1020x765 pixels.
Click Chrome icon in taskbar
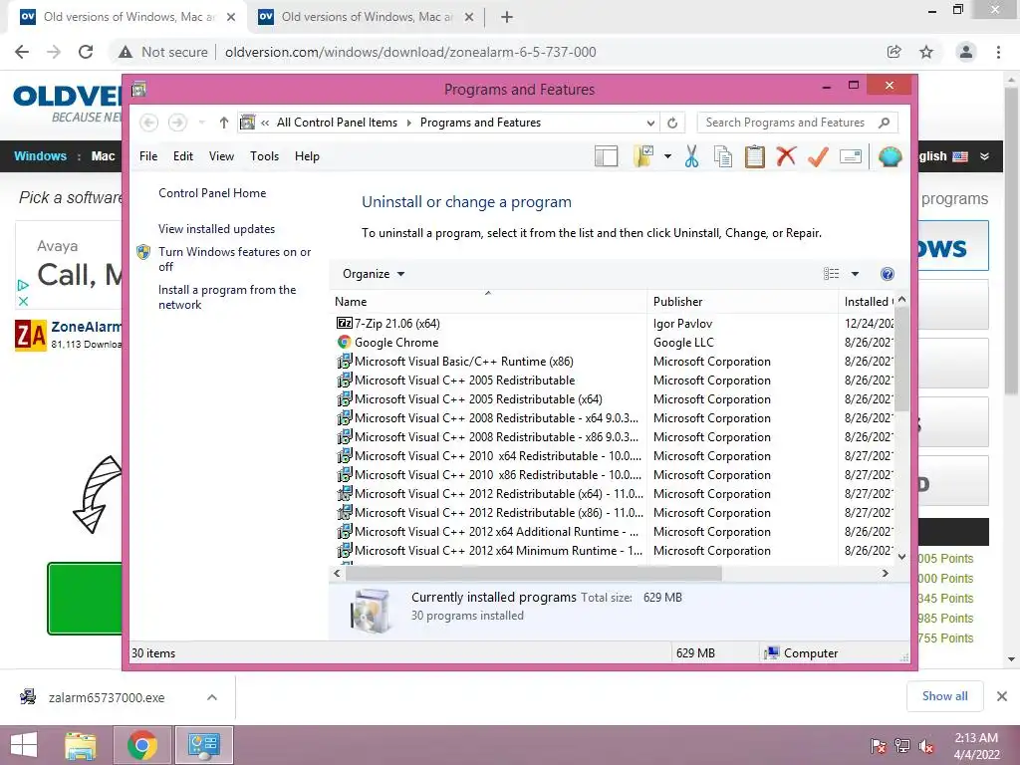(142, 745)
